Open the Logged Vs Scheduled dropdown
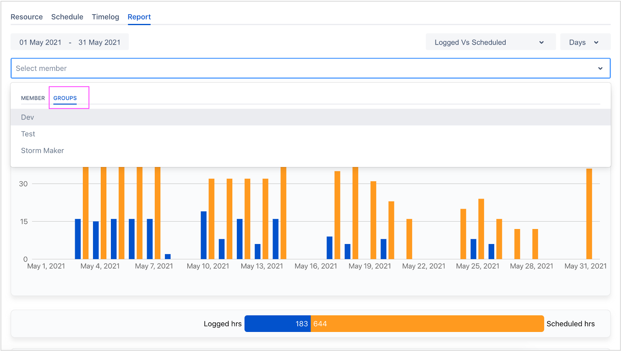Viewport: 621px width, 351px height. (470, 43)
